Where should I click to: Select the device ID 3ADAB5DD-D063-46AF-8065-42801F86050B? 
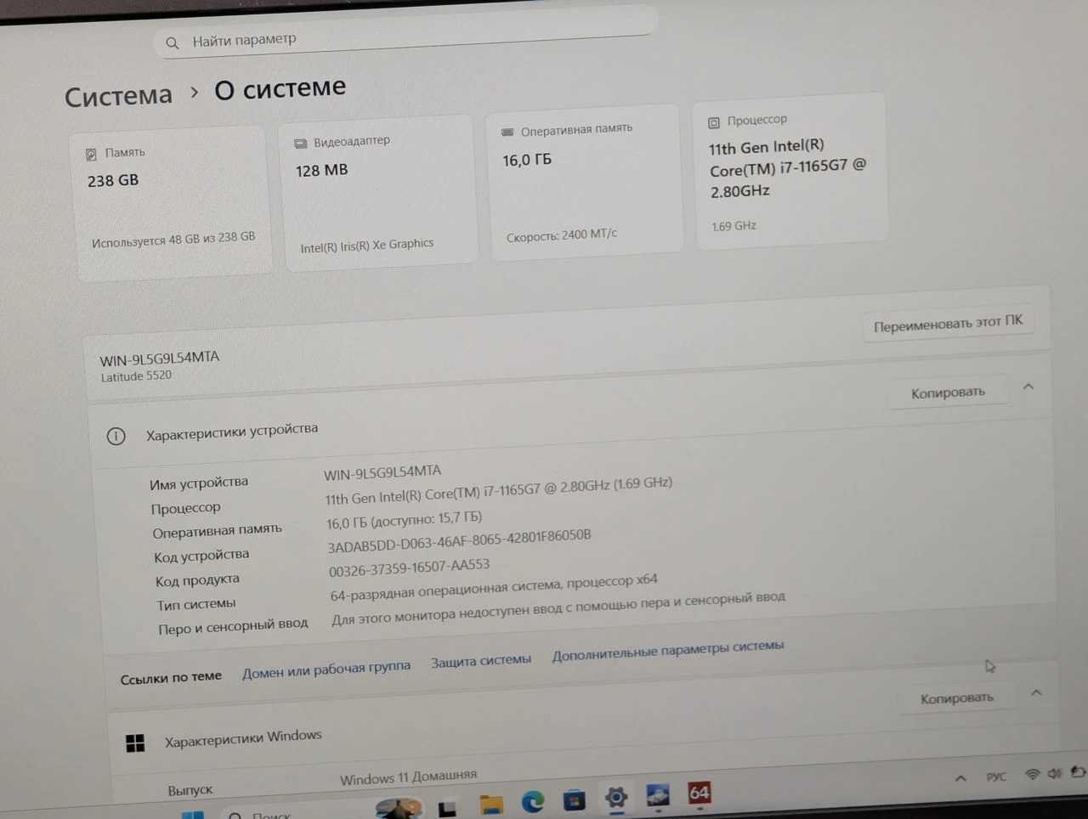[x=459, y=540]
